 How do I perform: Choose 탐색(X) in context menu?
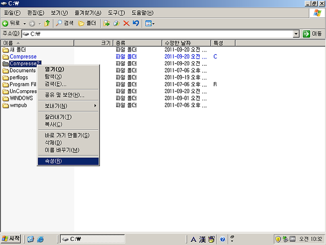tap(68, 77)
